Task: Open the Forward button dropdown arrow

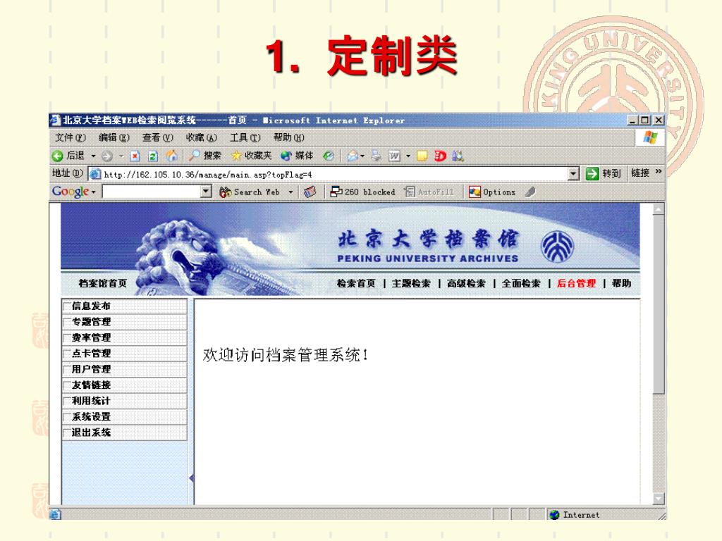Action: click(x=121, y=156)
